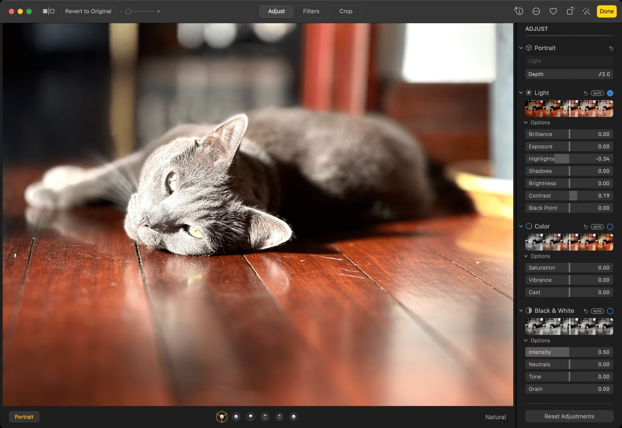Viewport: 622px width, 428px height.
Task: Mark photo as favorite with heart icon
Action: [553, 11]
